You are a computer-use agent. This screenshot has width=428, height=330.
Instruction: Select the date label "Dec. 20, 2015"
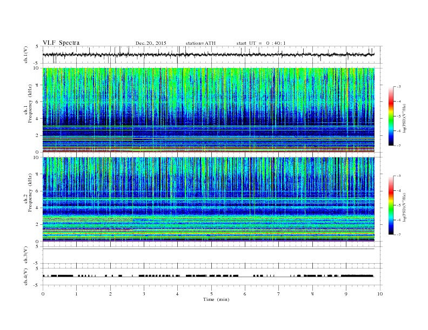tap(151, 43)
